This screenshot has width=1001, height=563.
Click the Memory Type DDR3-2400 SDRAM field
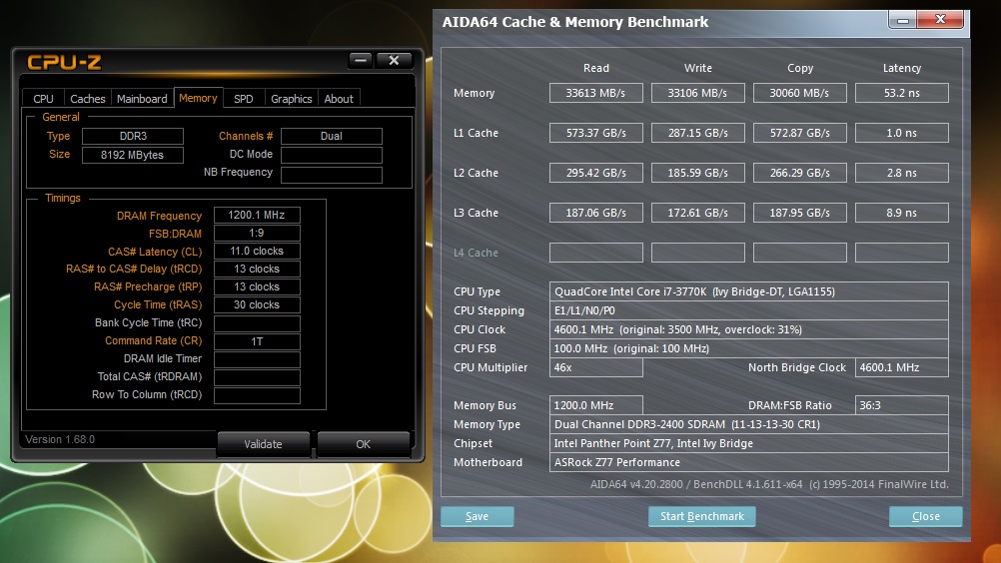pyautogui.click(x=749, y=424)
